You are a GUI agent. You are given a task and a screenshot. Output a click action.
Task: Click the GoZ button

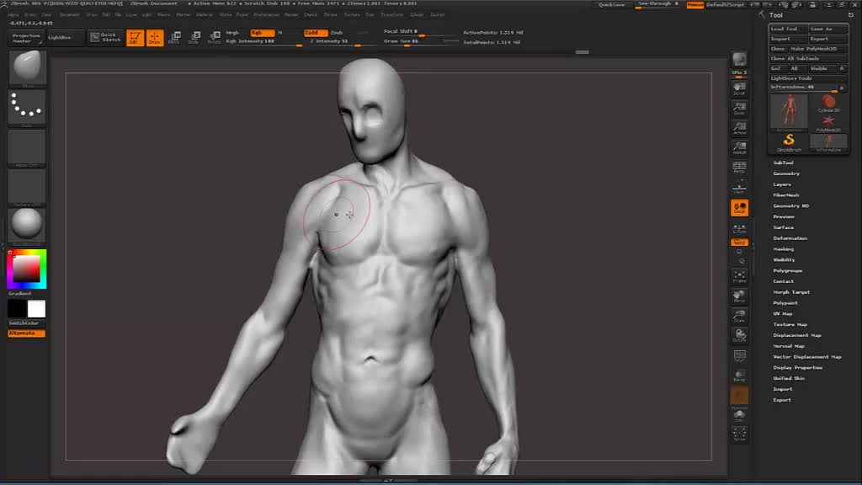coord(777,69)
